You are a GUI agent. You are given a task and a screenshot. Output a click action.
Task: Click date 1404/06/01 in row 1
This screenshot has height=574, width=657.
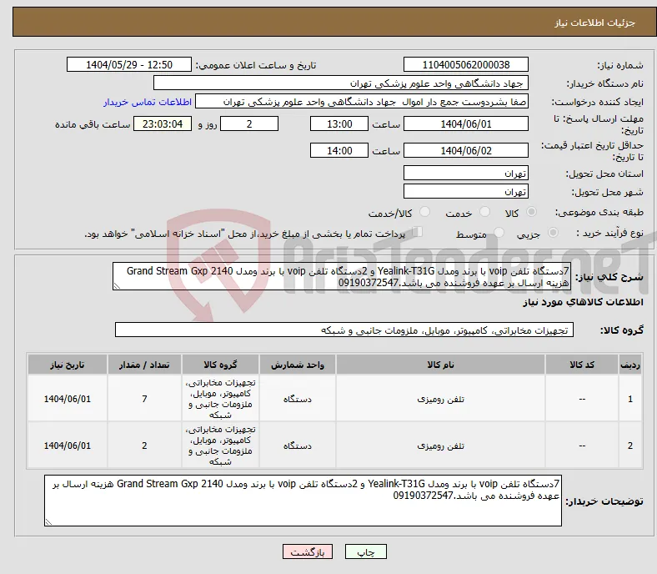tap(68, 399)
